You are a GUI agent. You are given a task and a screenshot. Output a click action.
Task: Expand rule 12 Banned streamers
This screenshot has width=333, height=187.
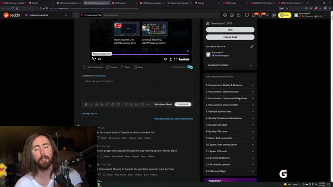point(230,158)
